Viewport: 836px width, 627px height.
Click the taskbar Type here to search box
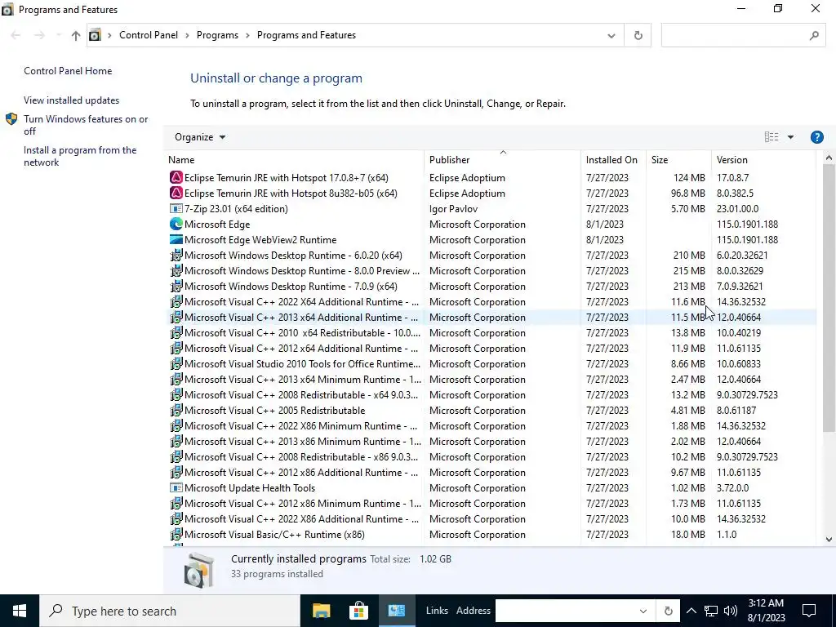(170, 611)
